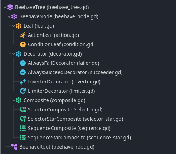
Task: Click the green SequenceComposite list icon
Action: (x=23, y=128)
